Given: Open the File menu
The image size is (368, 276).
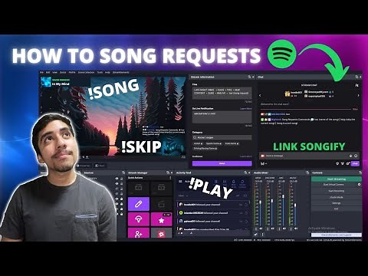Looking at the screenshot, I should coord(42,72).
